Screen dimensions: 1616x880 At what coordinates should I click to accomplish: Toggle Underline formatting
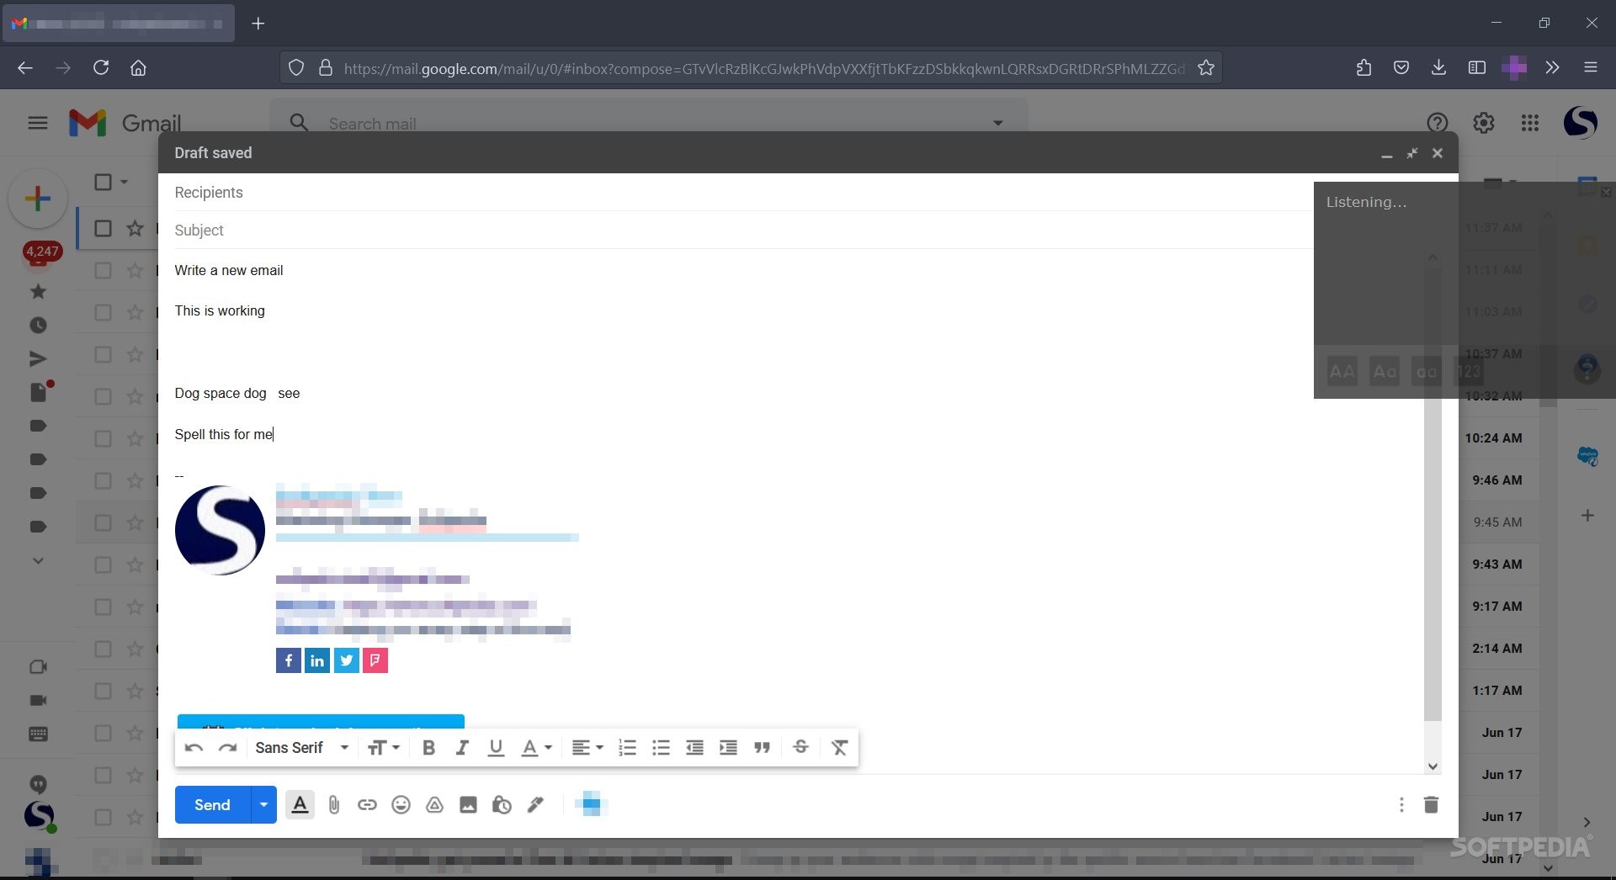click(x=496, y=748)
